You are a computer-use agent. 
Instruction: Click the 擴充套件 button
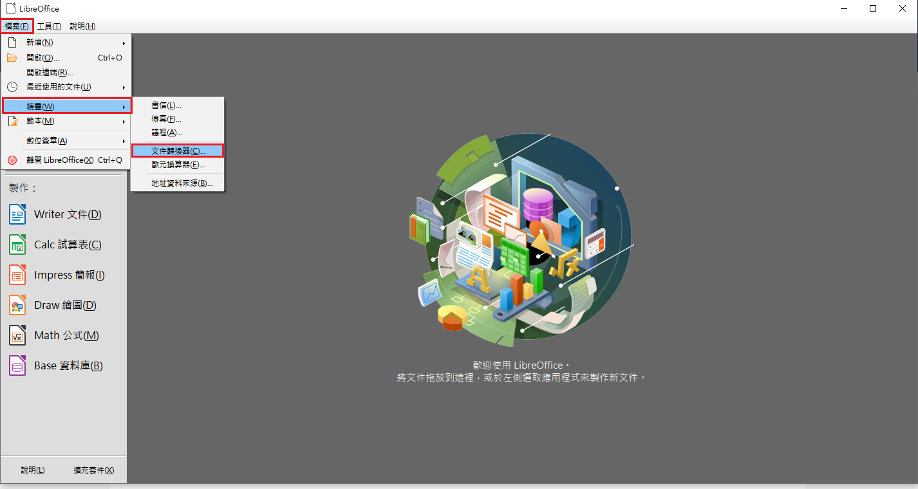(94, 470)
